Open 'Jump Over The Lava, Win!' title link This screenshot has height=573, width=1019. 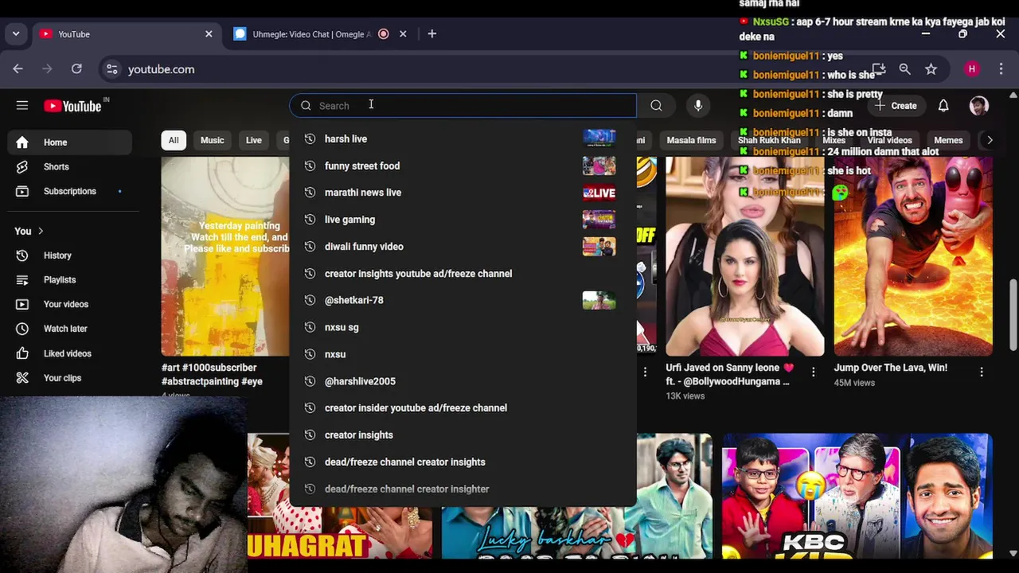click(x=891, y=368)
